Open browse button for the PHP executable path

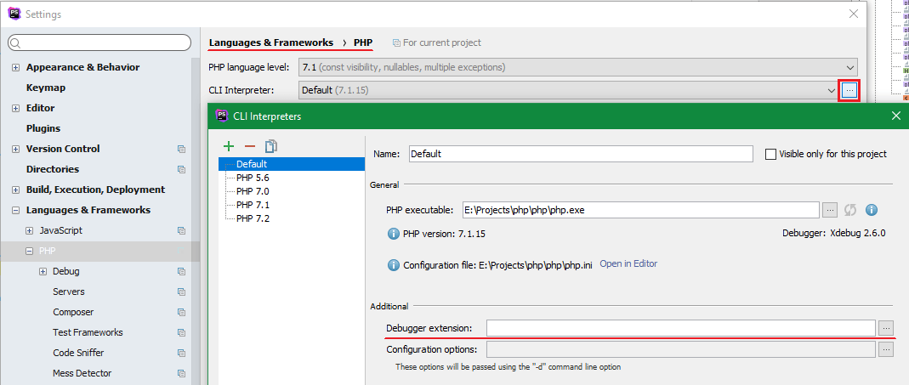(x=830, y=210)
